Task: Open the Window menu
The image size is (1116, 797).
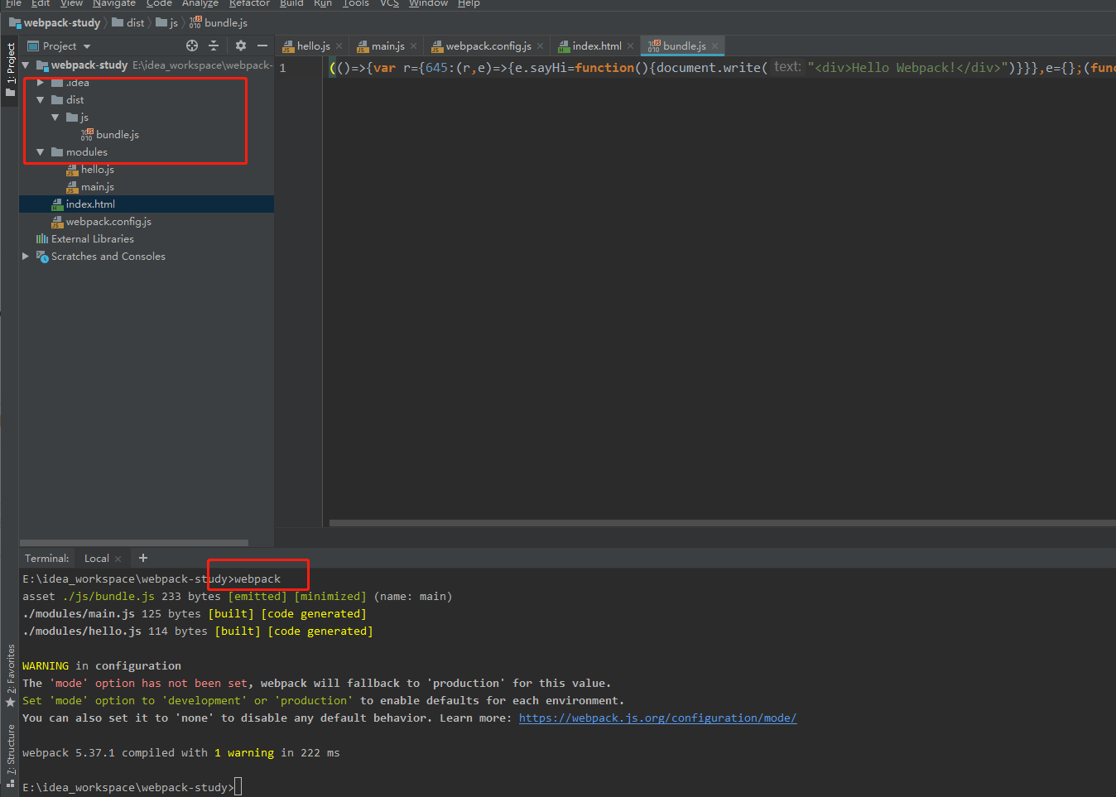Action: pyautogui.click(x=428, y=3)
